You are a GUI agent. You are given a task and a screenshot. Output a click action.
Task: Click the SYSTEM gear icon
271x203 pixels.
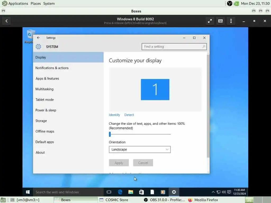(38, 47)
